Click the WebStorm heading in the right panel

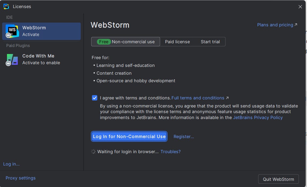[x=110, y=25]
